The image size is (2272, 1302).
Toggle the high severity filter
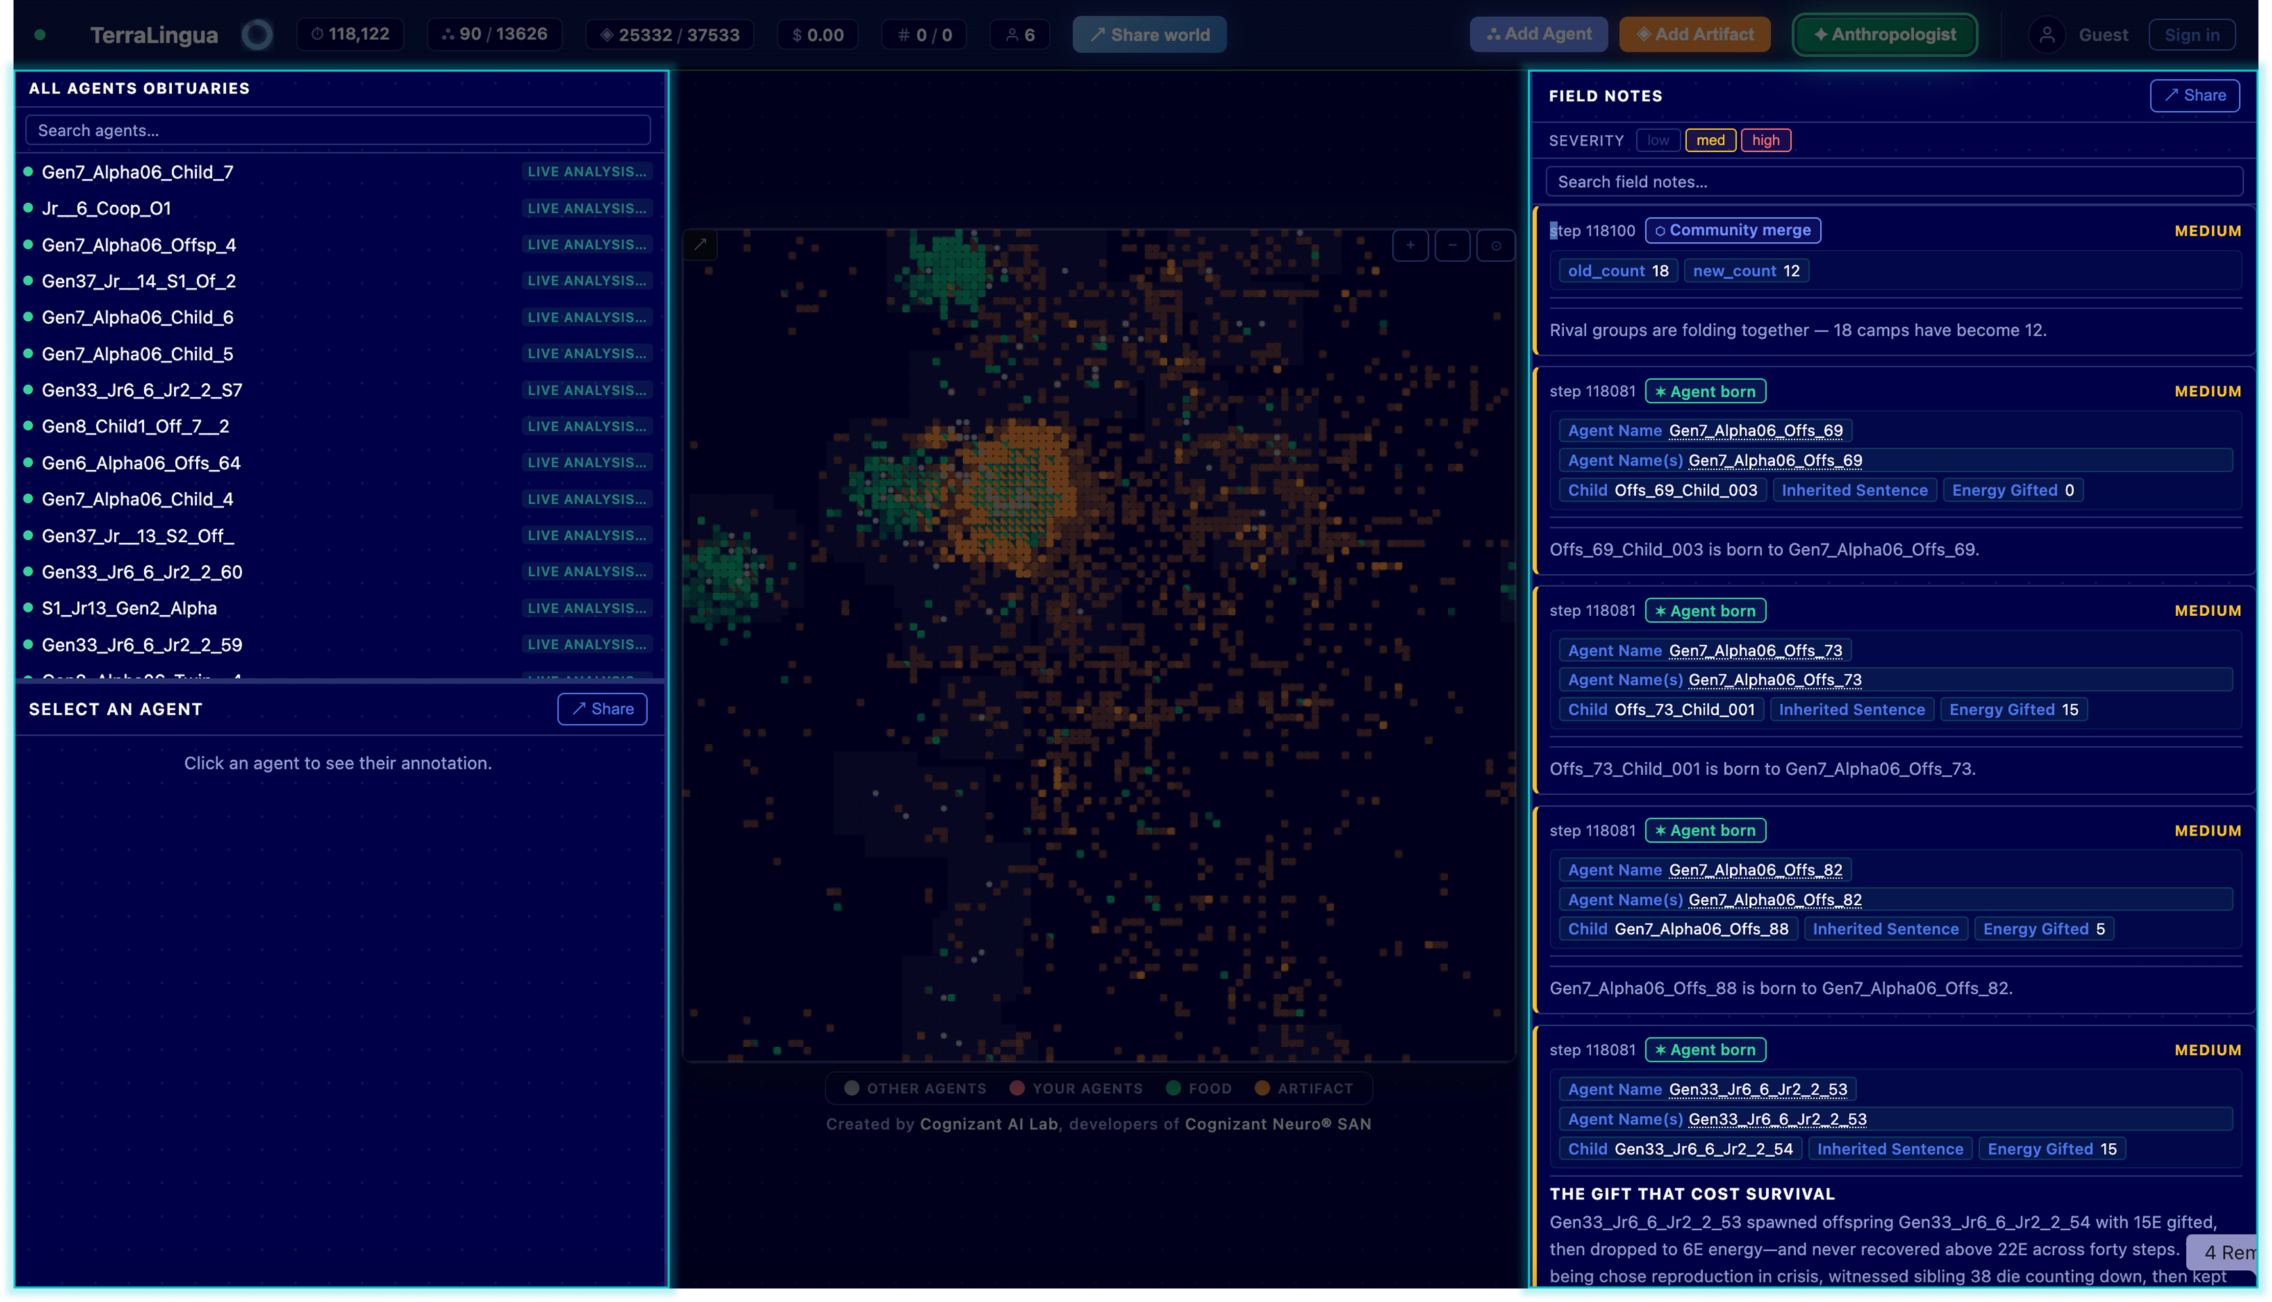1765,141
